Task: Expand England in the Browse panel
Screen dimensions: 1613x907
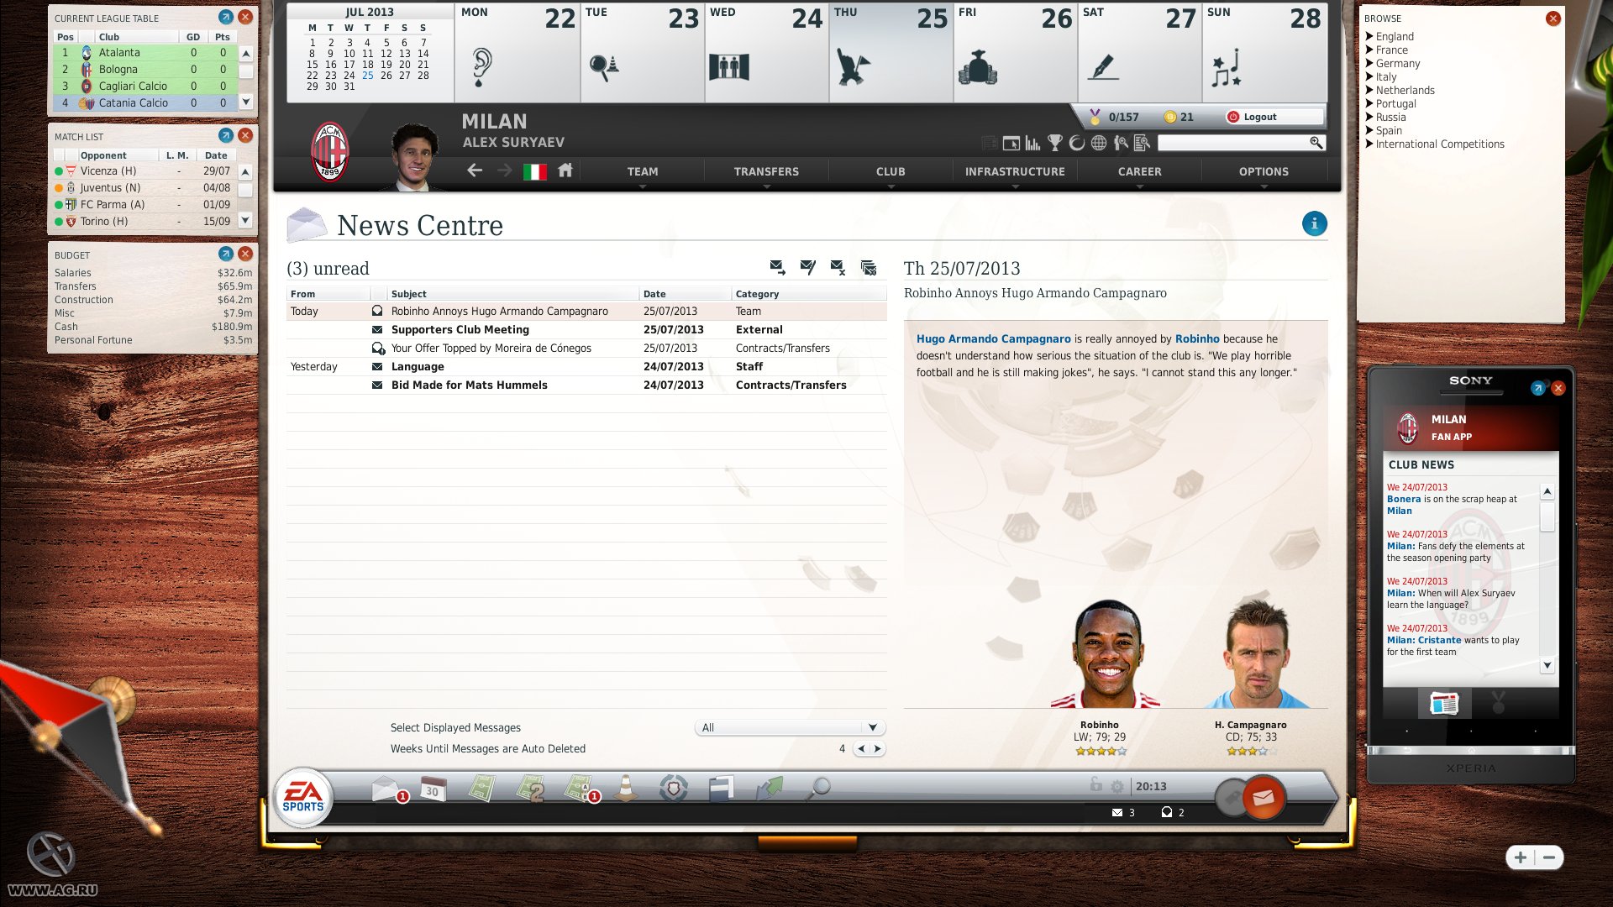Action: pyautogui.click(x=1393, y=36)
